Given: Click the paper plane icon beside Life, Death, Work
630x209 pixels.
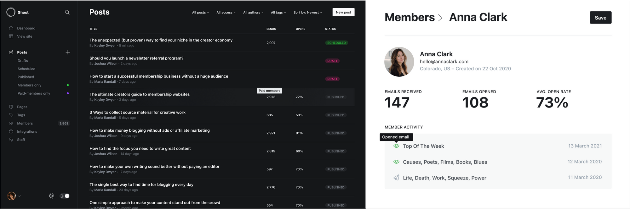Looking at the screenshot, I should [396, 178].
